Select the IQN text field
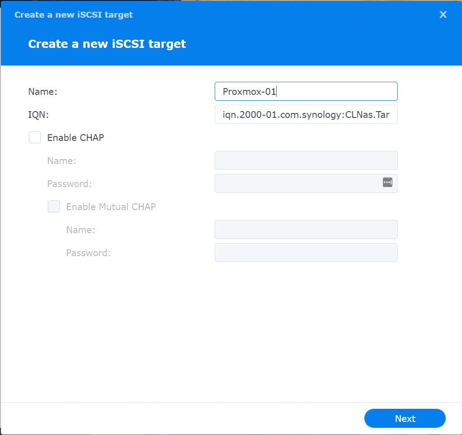The height and width of the screenshot is (435, 462). 306,114
